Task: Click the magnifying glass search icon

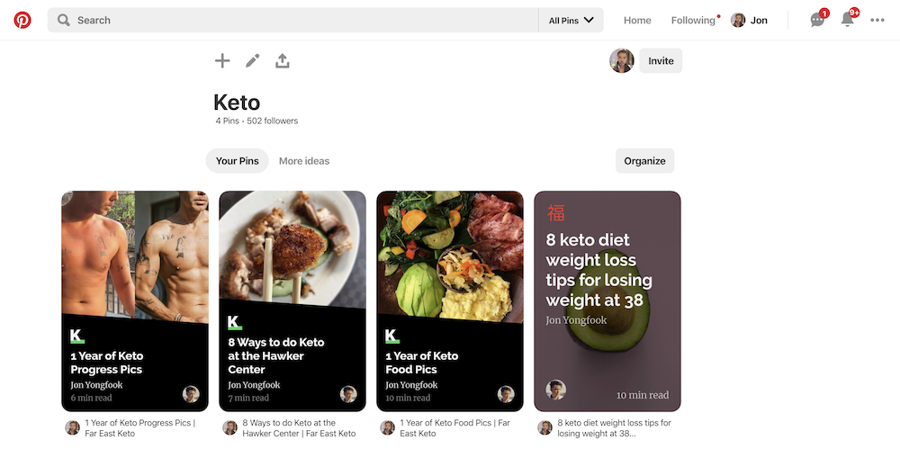Action: [x=64, y=20]
